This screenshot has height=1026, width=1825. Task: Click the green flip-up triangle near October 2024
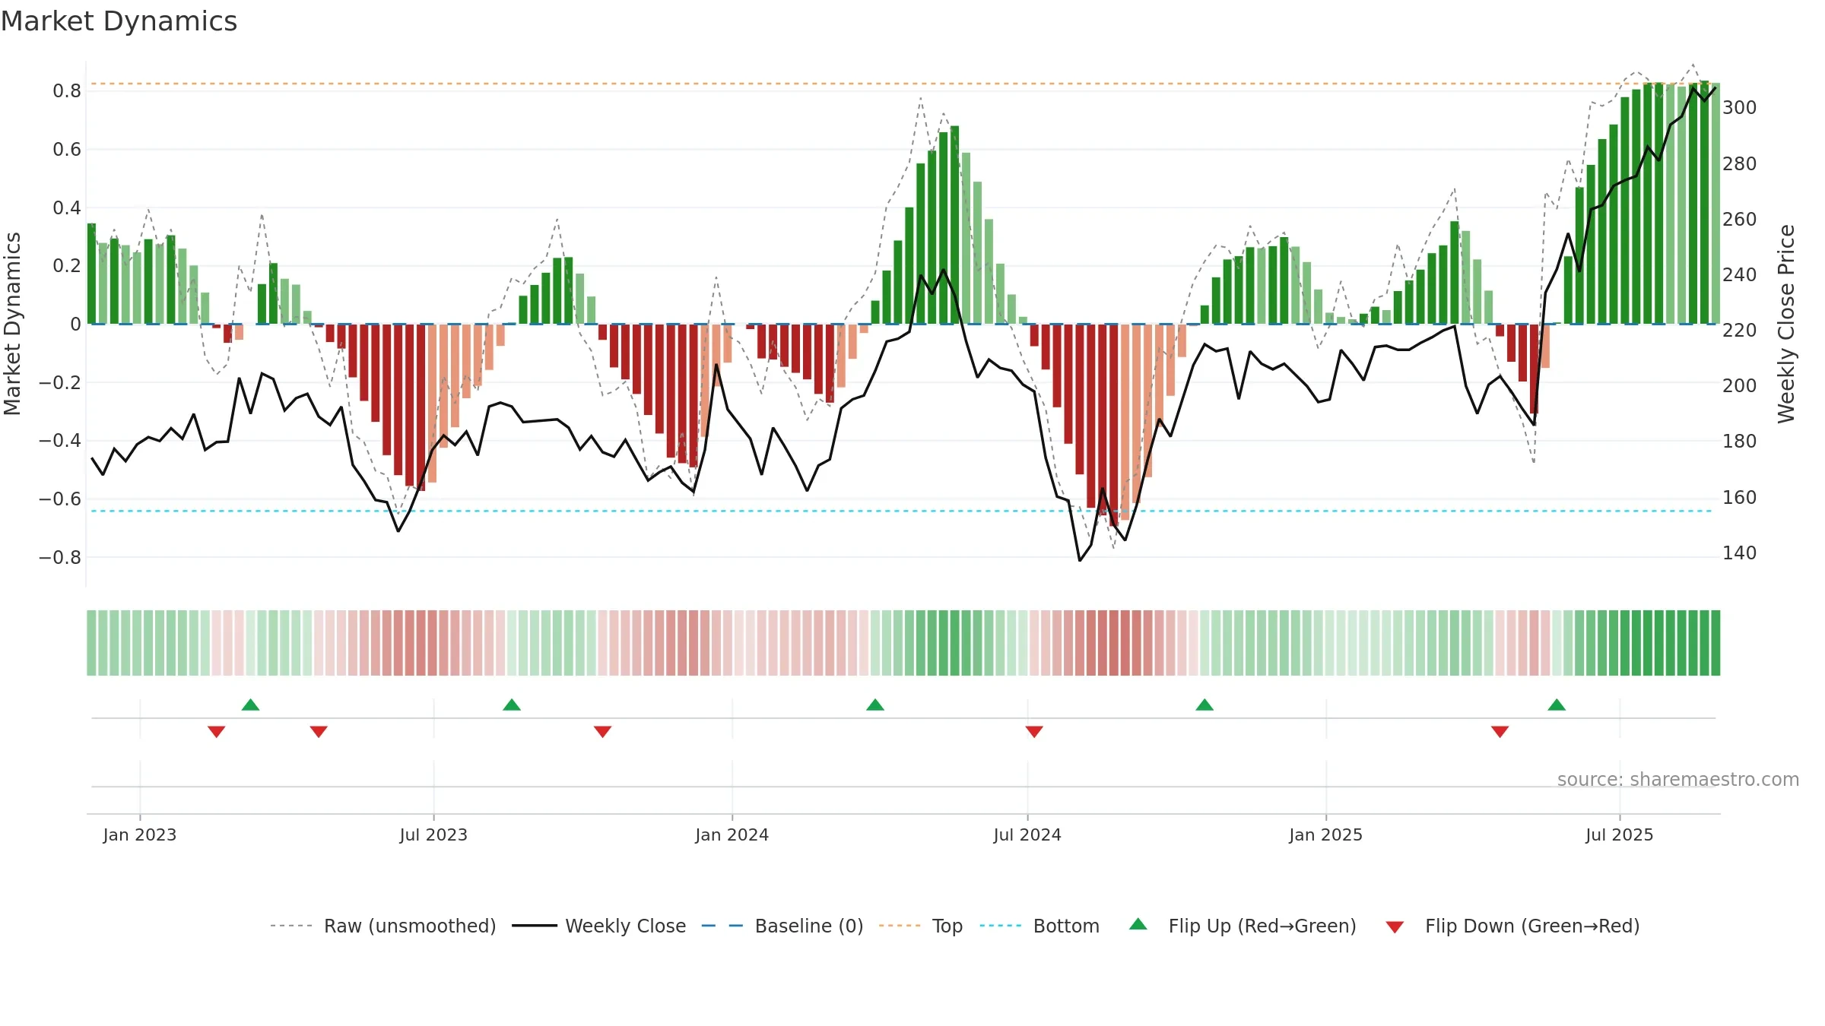[1204, 705]
